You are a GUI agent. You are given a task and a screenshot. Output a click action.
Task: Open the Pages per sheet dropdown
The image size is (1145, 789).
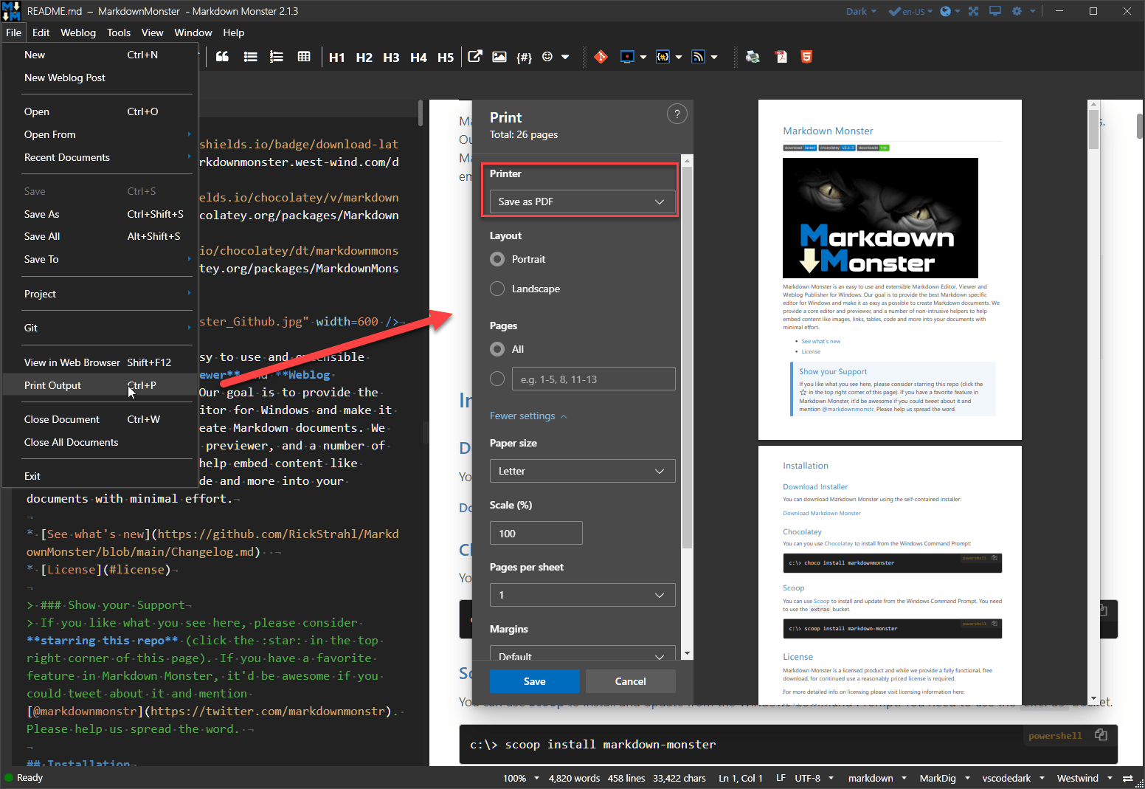(x=582, y=595)
